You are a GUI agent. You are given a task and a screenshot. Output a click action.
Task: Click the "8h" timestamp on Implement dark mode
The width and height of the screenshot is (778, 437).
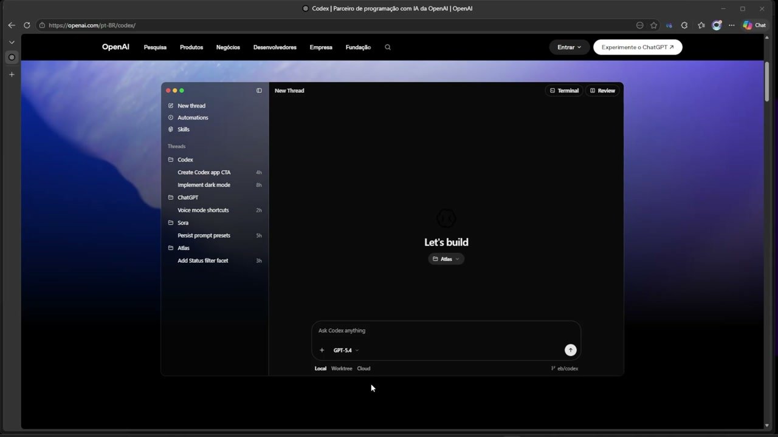click(x=259, y=185)
